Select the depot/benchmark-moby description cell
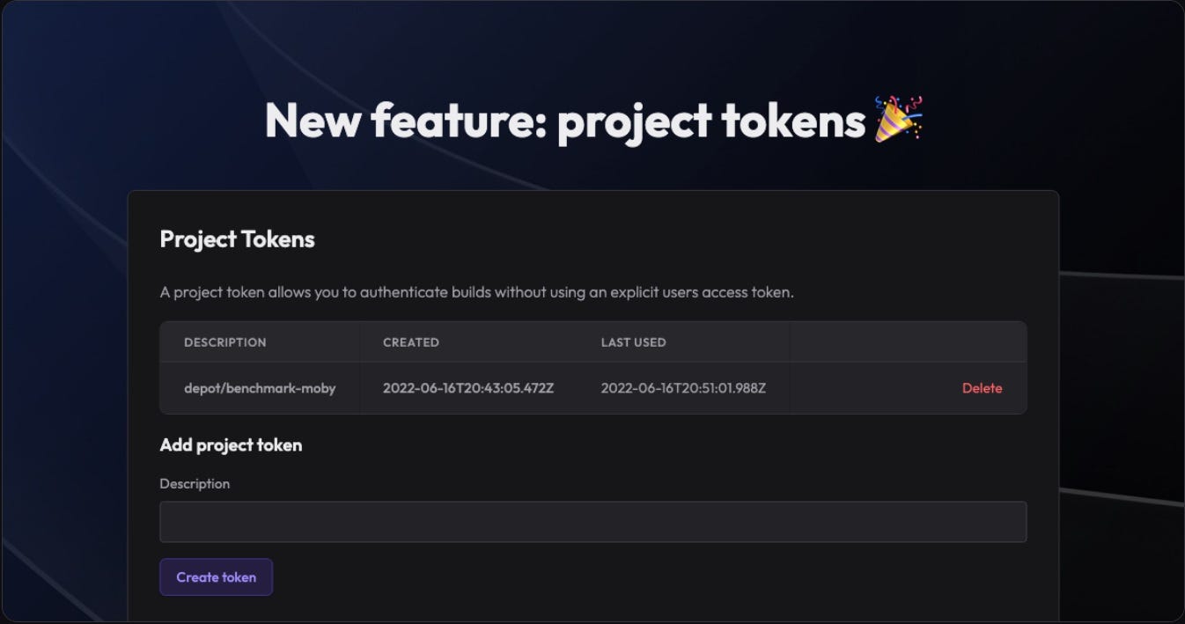The width and height of the screenshot is (1185, 624). [x=260, y=388]
